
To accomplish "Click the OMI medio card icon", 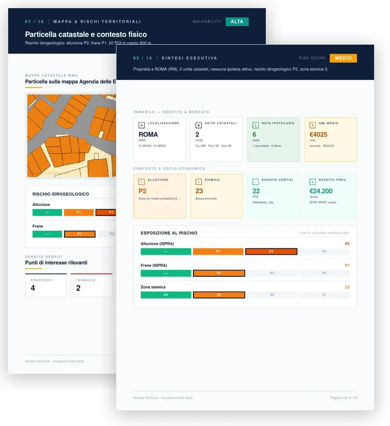I will (x=313, y=125).
